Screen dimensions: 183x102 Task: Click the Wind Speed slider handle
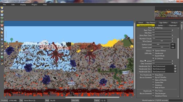162,41
